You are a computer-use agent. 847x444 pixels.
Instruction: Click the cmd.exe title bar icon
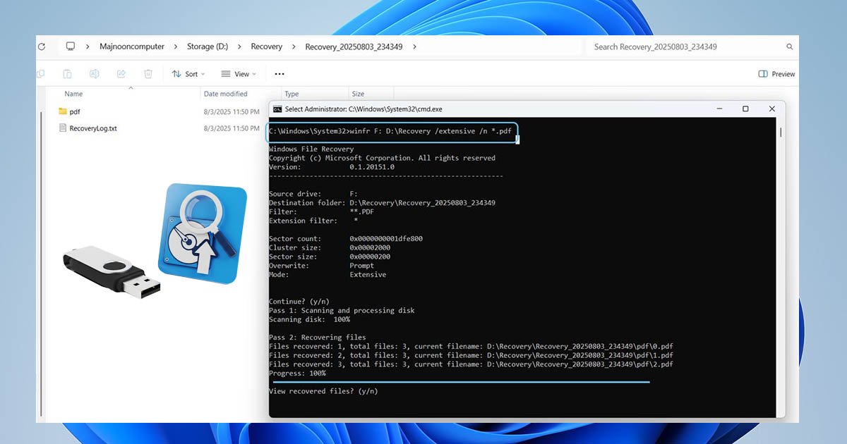point(277,109)
